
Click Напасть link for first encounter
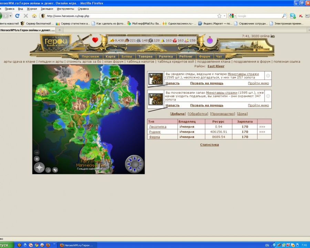(172, 83)
